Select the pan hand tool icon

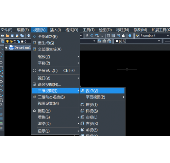click(x=87, y=36)
